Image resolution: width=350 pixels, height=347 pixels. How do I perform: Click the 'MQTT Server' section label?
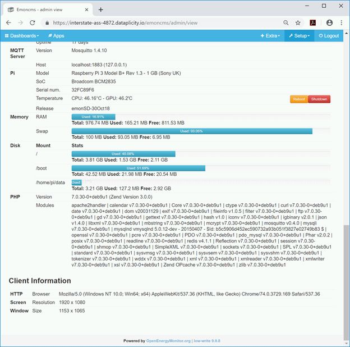coord(17,53)
